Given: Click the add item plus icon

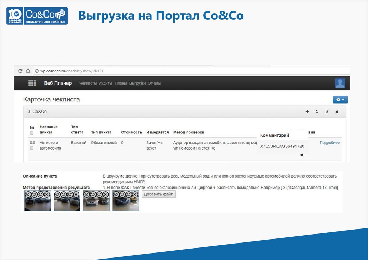Looking at the screenshot, I should coord(307,112).
